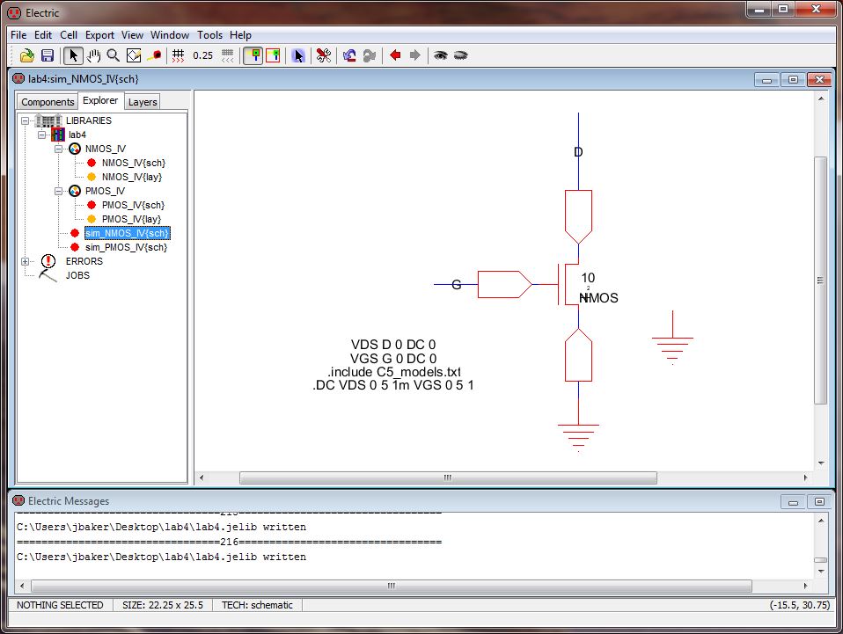Click the Undo arrow icon
Screen dimensions: 843x634
point(349,55)
